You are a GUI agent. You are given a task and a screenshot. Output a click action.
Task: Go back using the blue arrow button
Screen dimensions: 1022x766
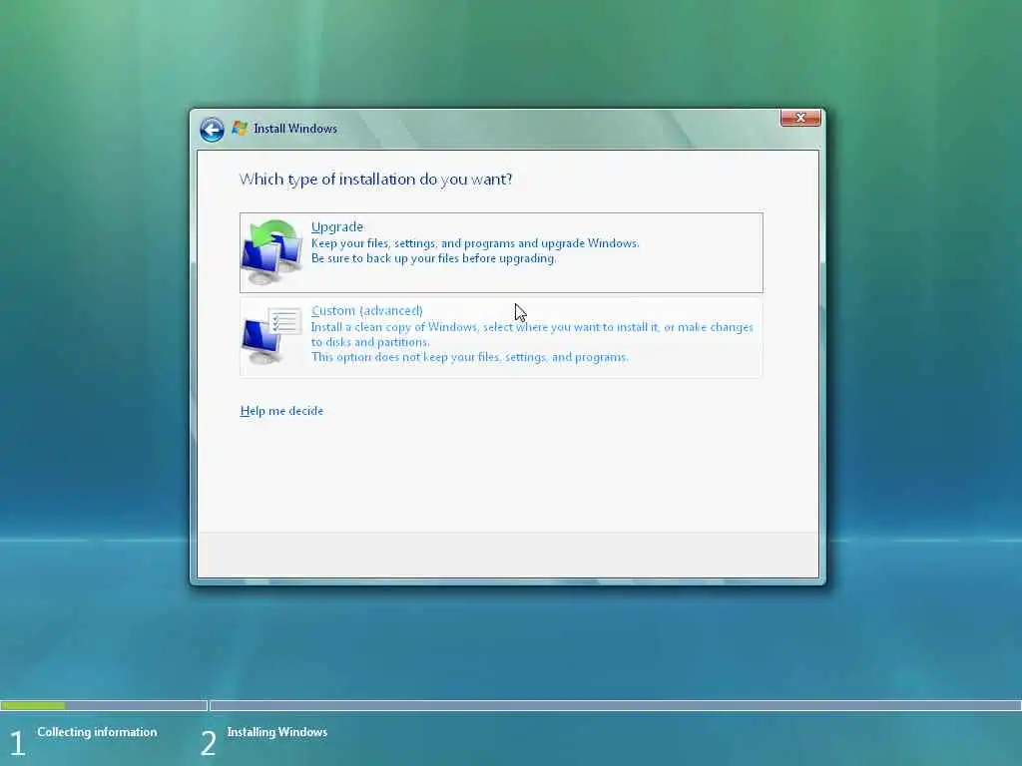(212, 130)
